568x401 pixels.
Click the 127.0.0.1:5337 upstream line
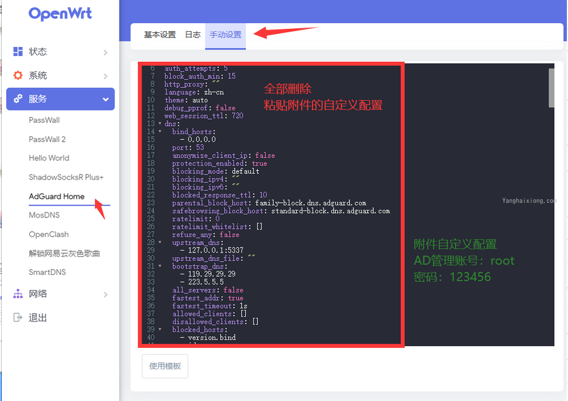click(x=212, y=250)
